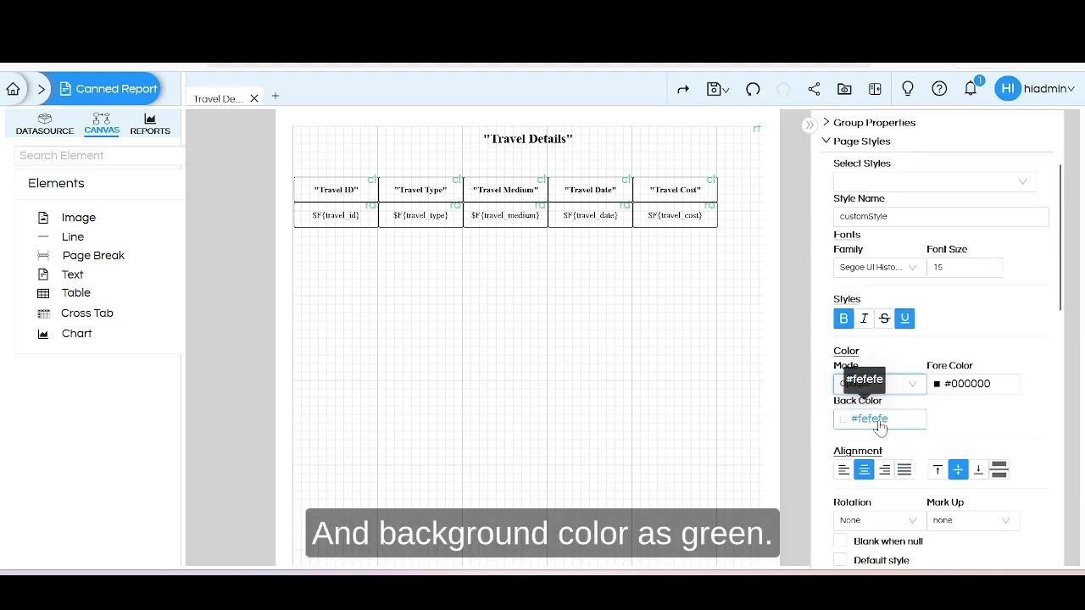
Task: Click the share toolbar icon
Action: tap(814, 89)
